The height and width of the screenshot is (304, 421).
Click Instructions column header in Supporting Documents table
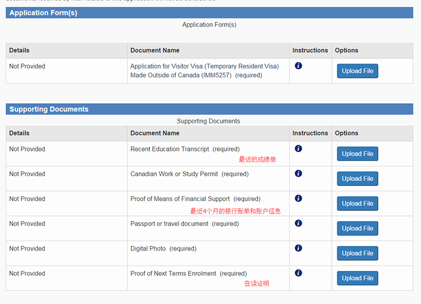coord(310,133)
